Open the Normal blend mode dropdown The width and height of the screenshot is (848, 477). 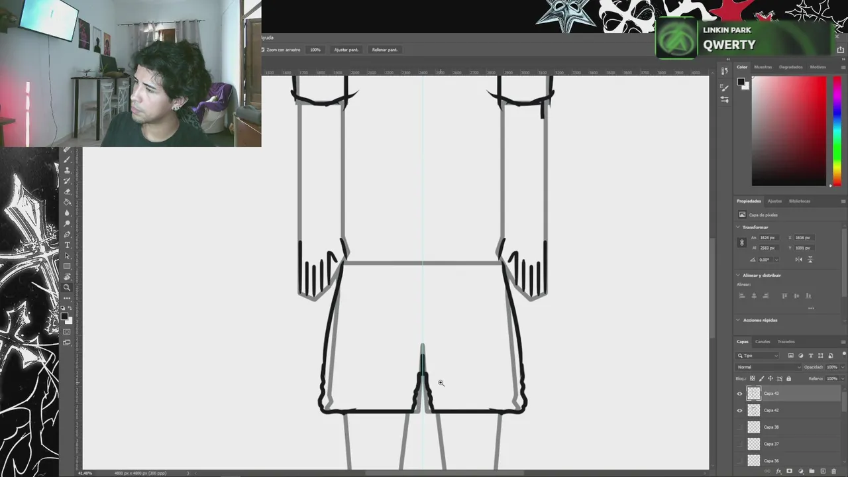768,367
